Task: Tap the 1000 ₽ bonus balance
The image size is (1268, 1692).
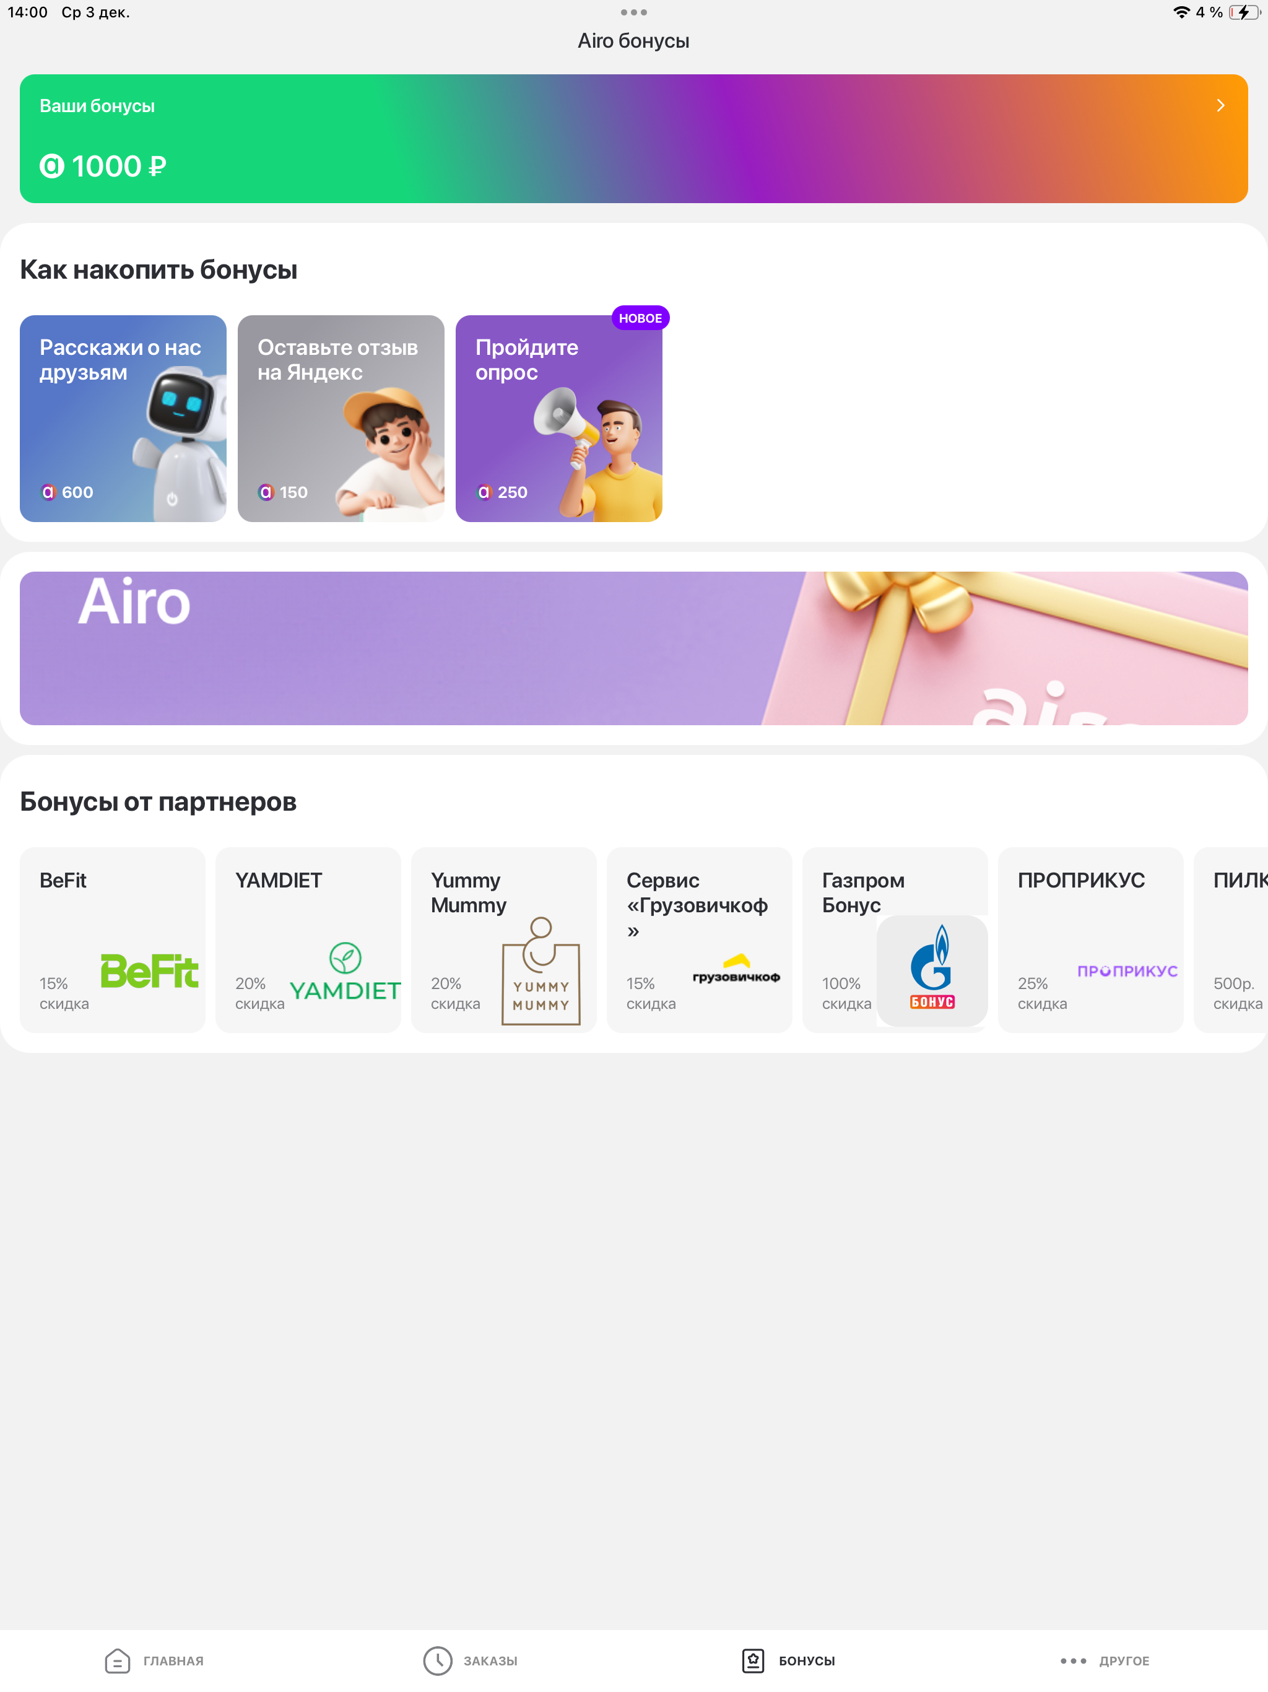Action: click(x=118, y=166)
